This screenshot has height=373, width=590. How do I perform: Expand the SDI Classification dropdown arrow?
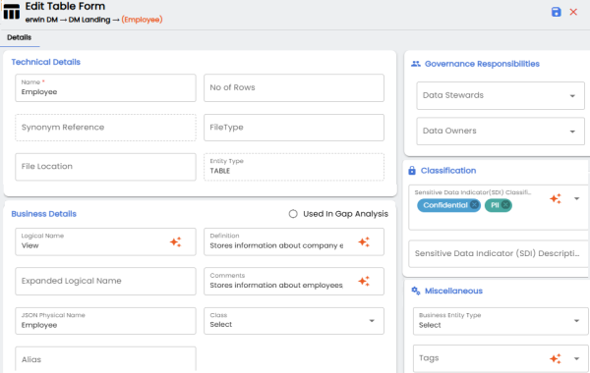coord(576,198)
